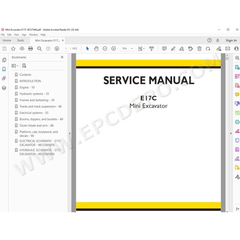This screenshot has width=240, height=240.
Task: Open Protect shield tool in right pane
Action: click(x=237, y=140)
